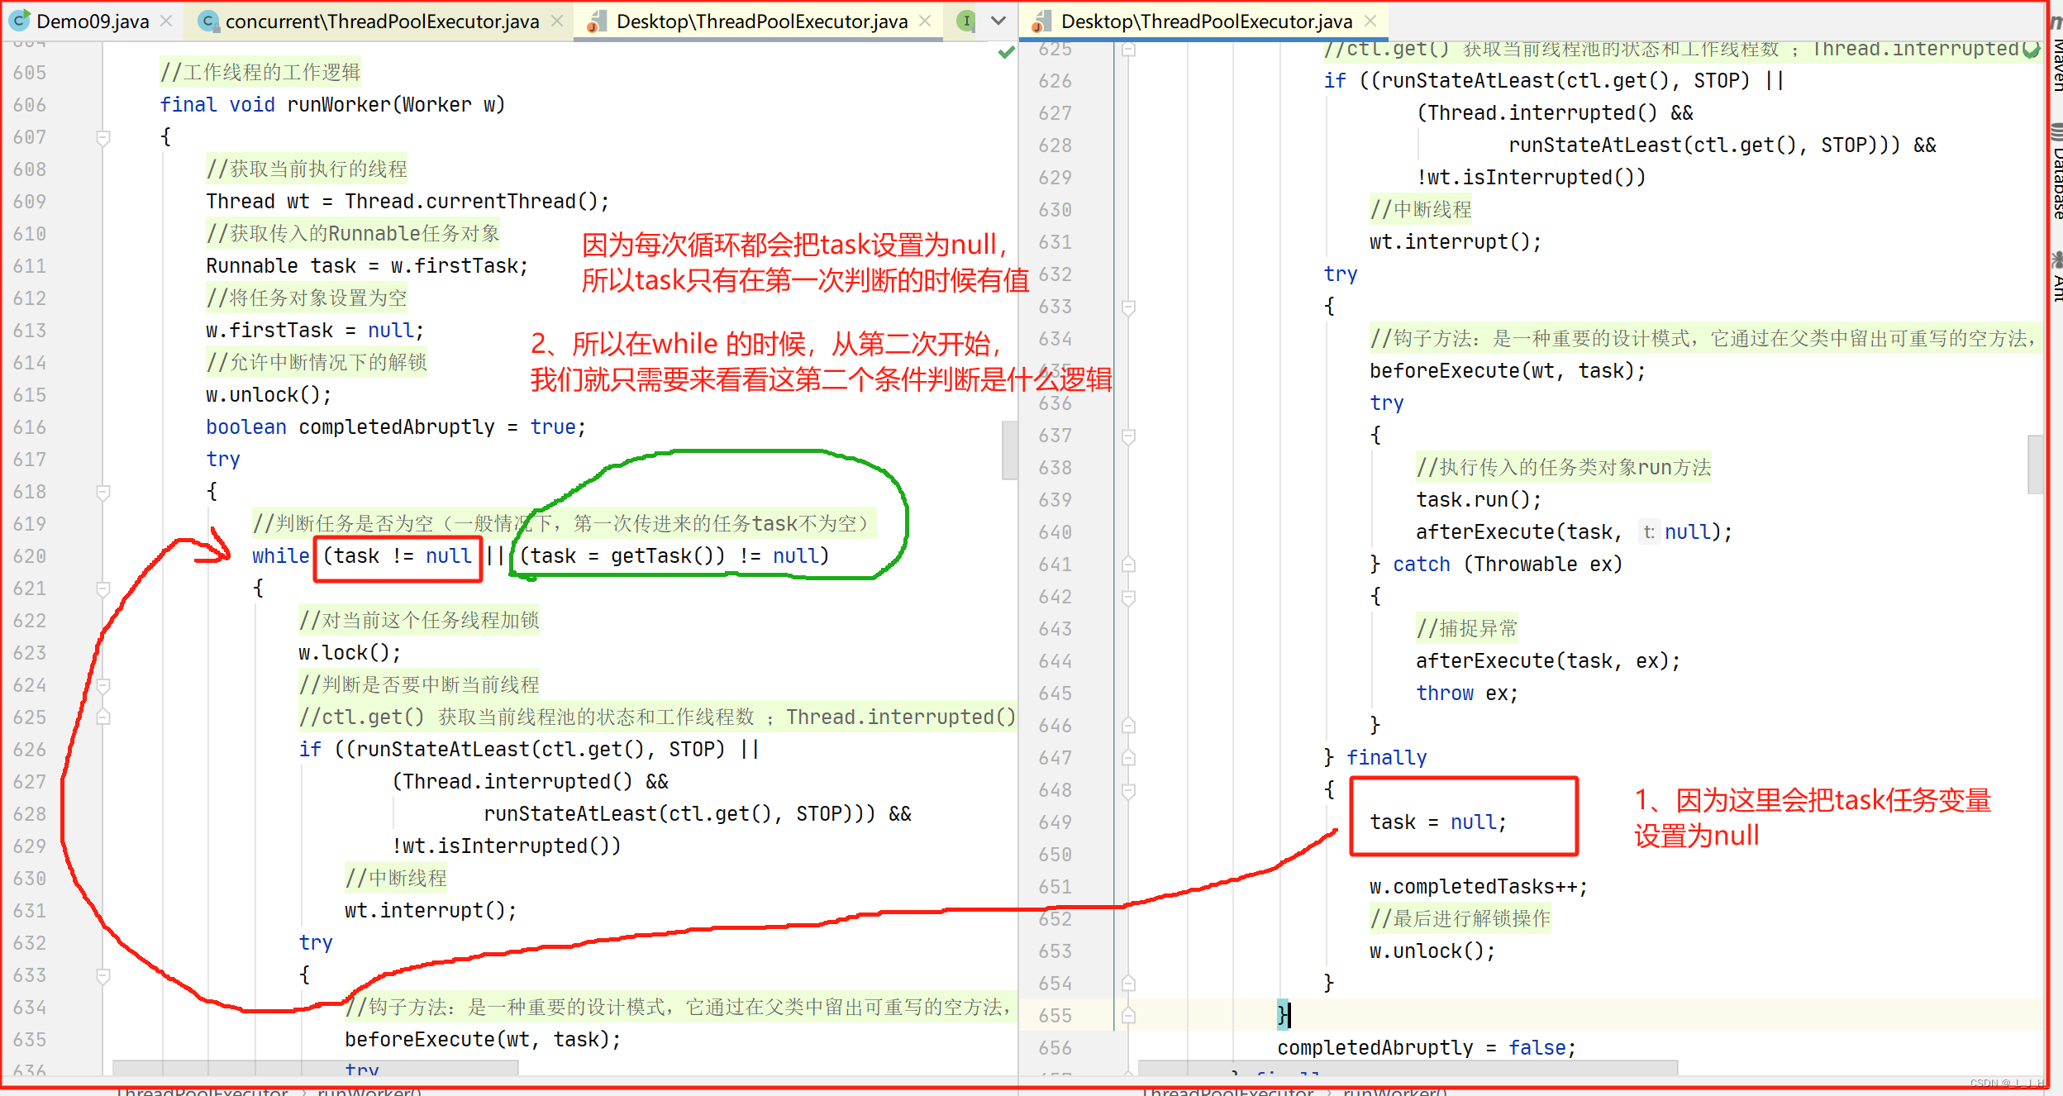
Task: Open the Database tool window
Action: [2056, 171]
